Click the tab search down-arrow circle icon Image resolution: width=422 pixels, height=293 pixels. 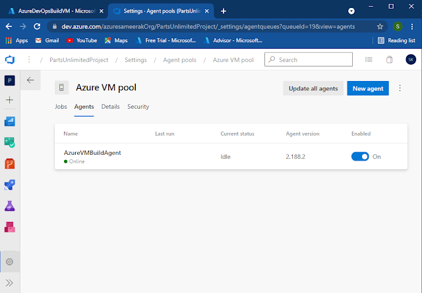point(351,11)
